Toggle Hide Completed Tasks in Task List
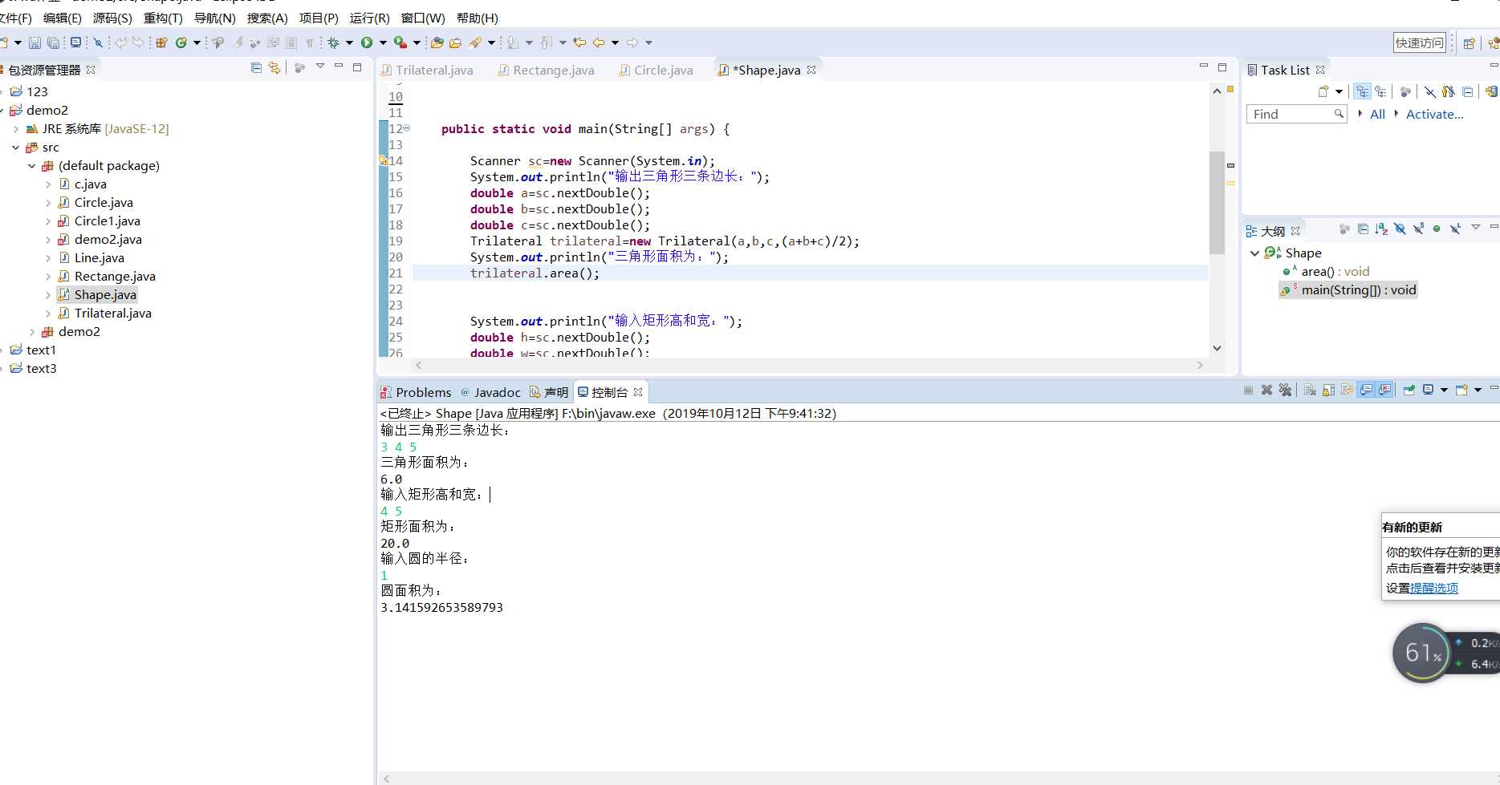 1430,91
